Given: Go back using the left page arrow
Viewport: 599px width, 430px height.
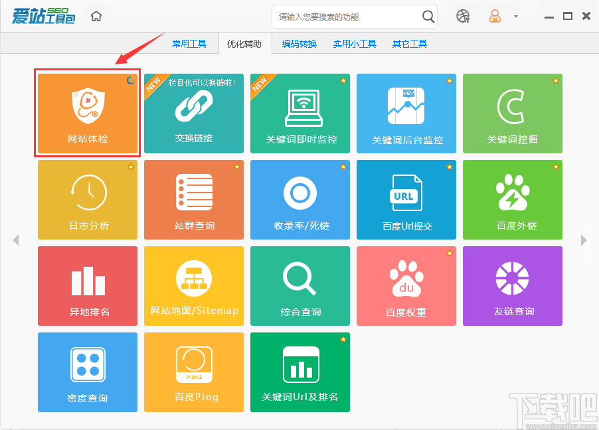Looking at the screenshot, I should pos(16,240).
